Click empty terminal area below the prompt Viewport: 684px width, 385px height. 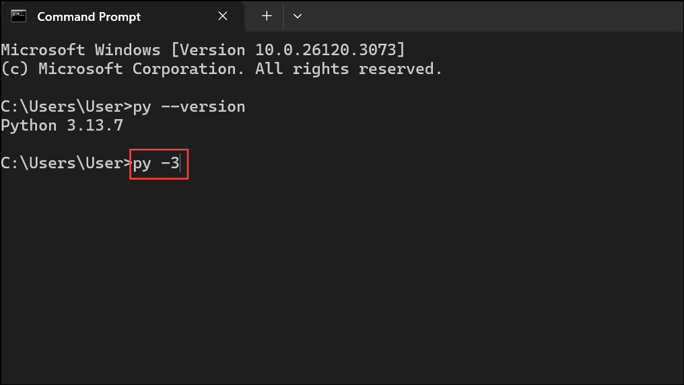click(337, 283)
